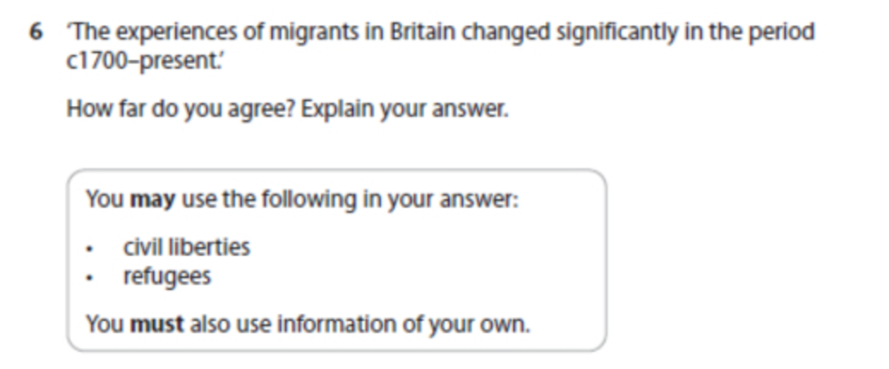Click the word 'period' ending the first line
This screenshot has width=889, height=369.
point(781,33)
